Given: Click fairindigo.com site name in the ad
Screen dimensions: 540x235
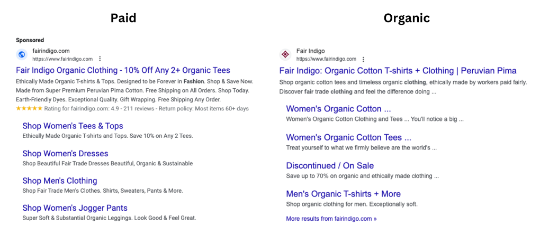Looking at the screenshot, I should click(51, 51).
